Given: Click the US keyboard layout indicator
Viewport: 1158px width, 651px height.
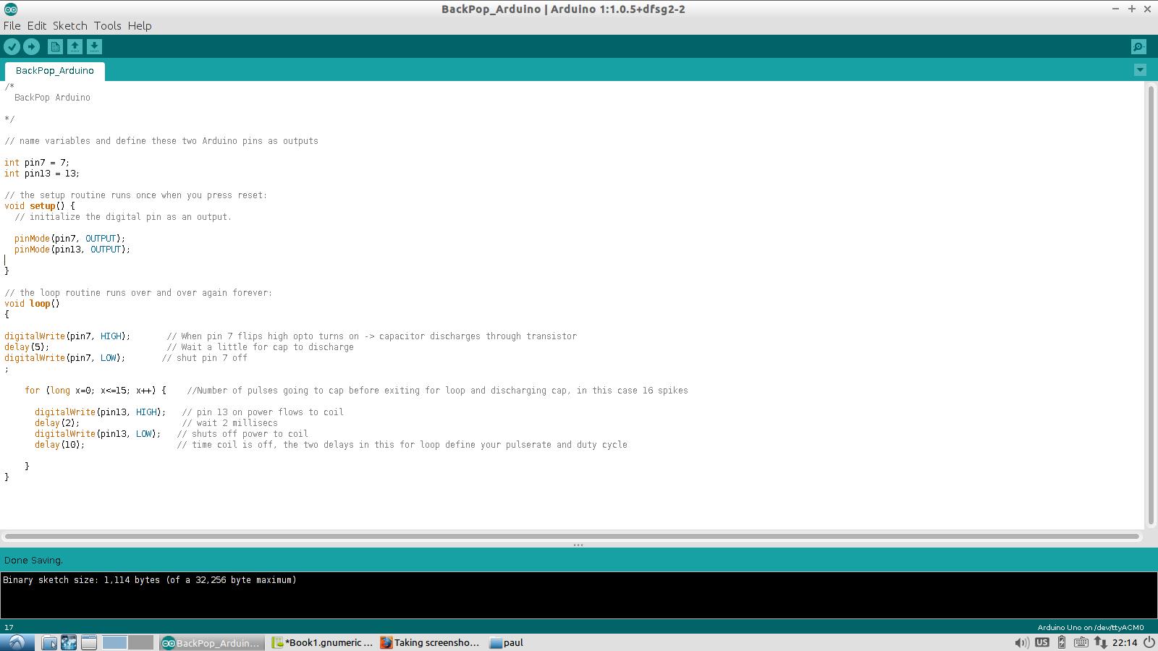Looking at the screenshot, I should tap(1042, 642).
